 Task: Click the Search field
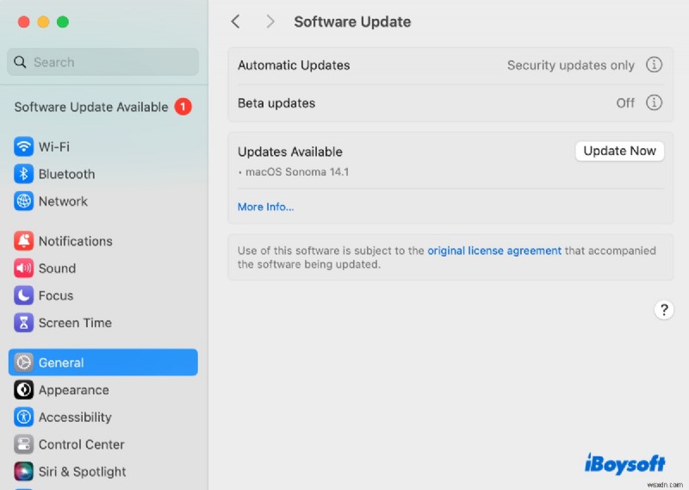tap(102, 62)
